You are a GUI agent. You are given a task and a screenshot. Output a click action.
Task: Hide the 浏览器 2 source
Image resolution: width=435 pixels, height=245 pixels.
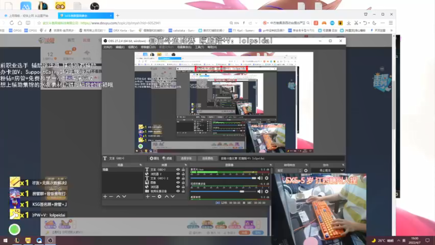178,174
